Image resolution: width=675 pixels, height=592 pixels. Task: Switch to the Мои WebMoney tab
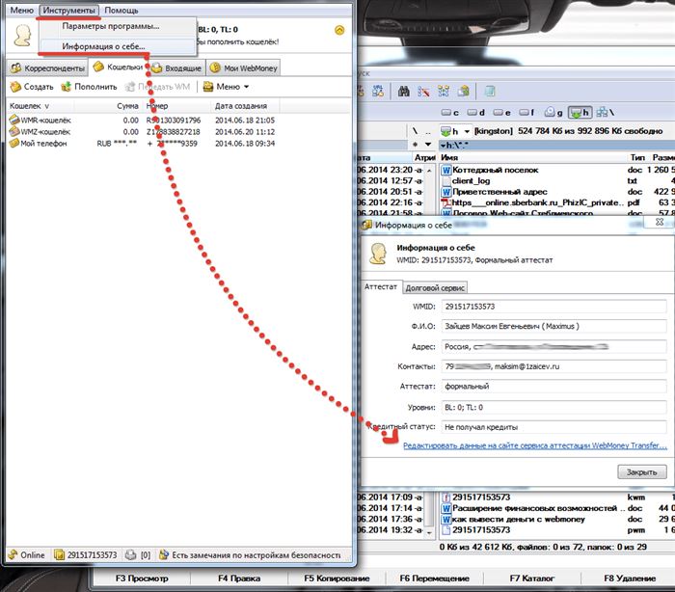click(244, 68)
